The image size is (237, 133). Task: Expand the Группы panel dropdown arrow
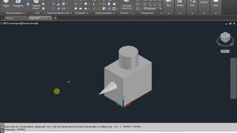(204, 13)
